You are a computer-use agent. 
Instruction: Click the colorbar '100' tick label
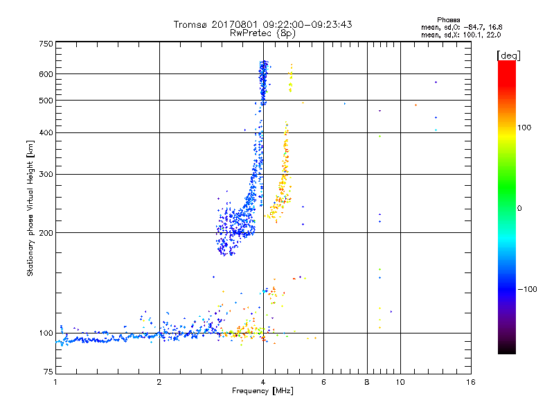point(524,128)
